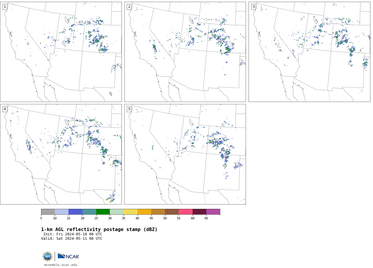This screenshot has height=268, width=373.
Task: Click the 1-km AGL reflectivity title
Action: 99,230
